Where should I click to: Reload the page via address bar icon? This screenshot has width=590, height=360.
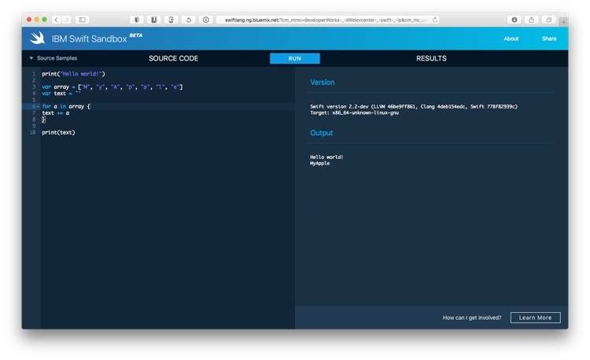coord(434,20)
